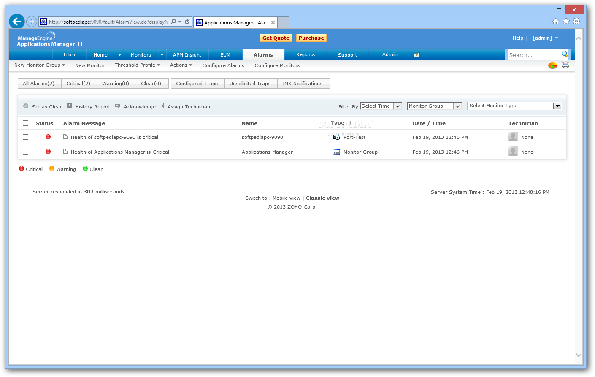
Task: Open the Select Monitor Type dropdown
Action: coord(514,106)
